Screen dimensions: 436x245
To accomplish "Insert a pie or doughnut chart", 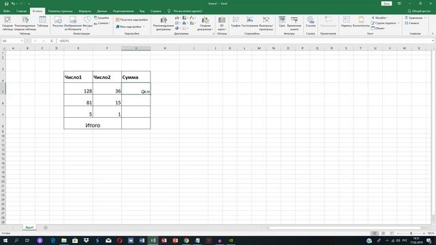I will 177,28.
